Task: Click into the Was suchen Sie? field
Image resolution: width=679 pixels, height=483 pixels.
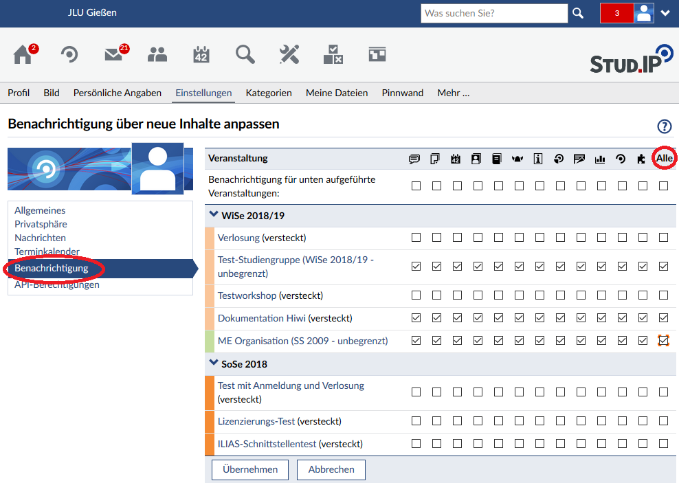Action: tap(493, 13)
